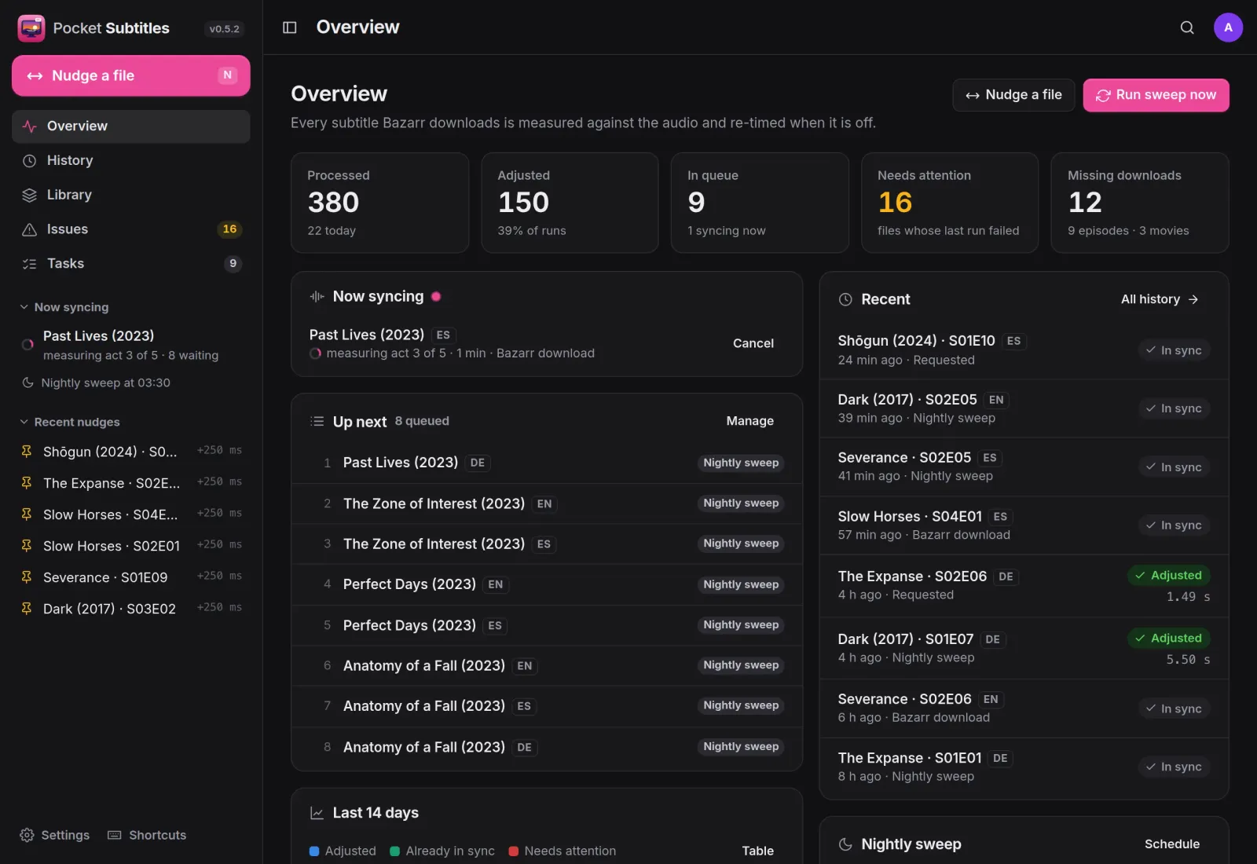Click the arrow icon next to All history
Screen dimensions: 1257x864
pyautogui.click(x=1193, y=299)
